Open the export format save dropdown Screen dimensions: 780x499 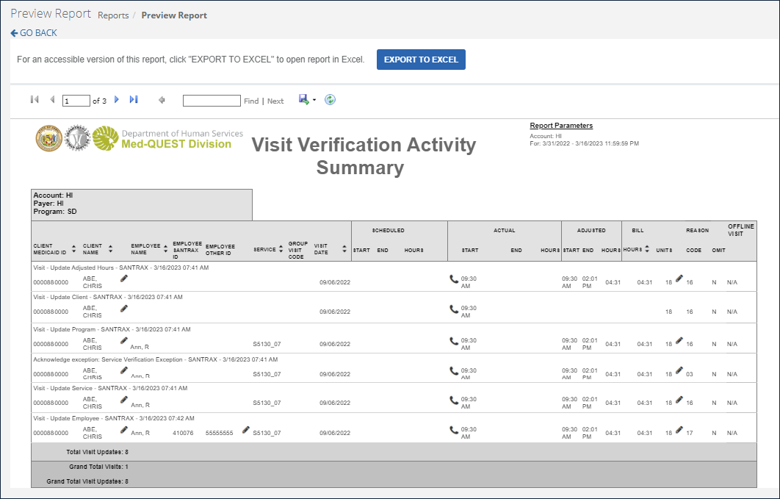tap(307, 100)
